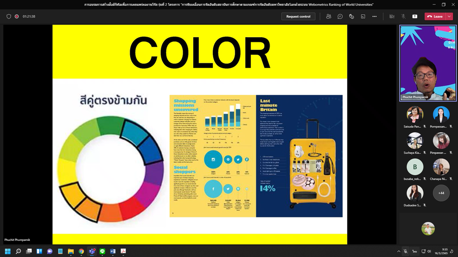This screenshot has height=257, width=458.
Task: Expand the Leave options dropdown arrow
Action: tap(449, 16)
